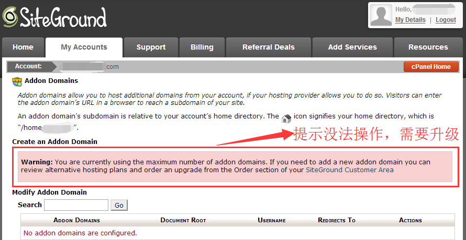The height and width of the screenshot is (240, 466).
Task: Click the user avatar picture
Action: (x=381, y=16)
